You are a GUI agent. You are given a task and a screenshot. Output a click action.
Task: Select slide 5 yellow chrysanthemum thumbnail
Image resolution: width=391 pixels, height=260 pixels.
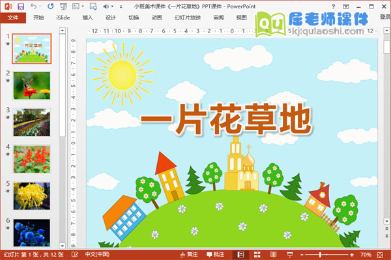(32, 196)
